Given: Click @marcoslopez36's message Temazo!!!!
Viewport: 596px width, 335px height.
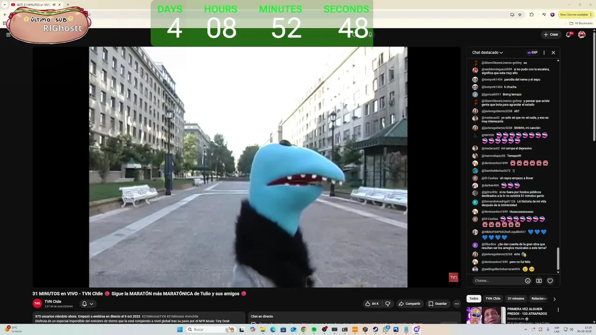Looking at the screenshot, I should tap(514, 156).
